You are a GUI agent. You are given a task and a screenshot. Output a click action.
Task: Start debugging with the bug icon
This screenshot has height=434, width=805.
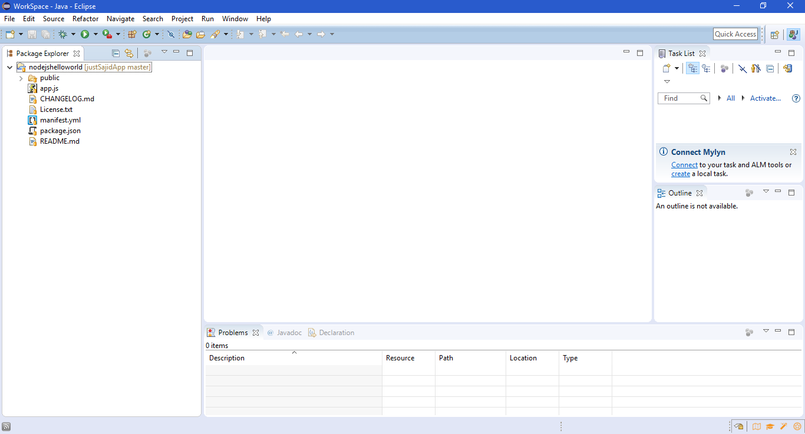tap(62, 34)
